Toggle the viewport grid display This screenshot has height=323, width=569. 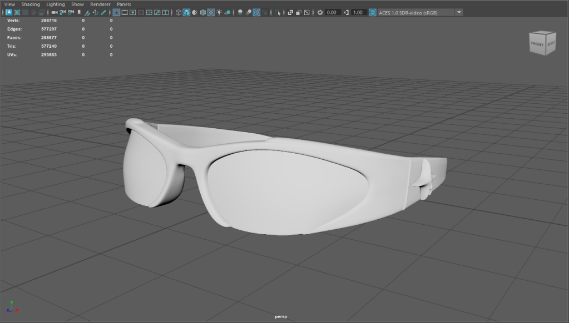point(116,12)
